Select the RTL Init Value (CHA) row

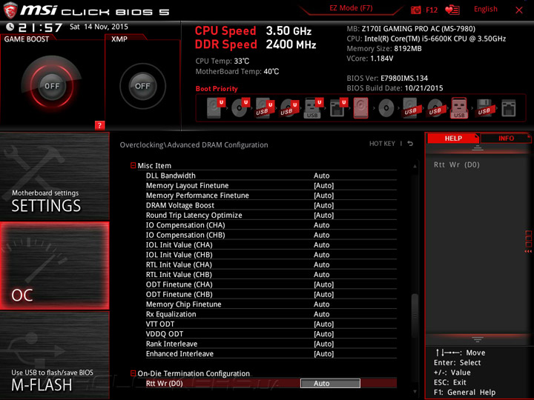[271, 264]
